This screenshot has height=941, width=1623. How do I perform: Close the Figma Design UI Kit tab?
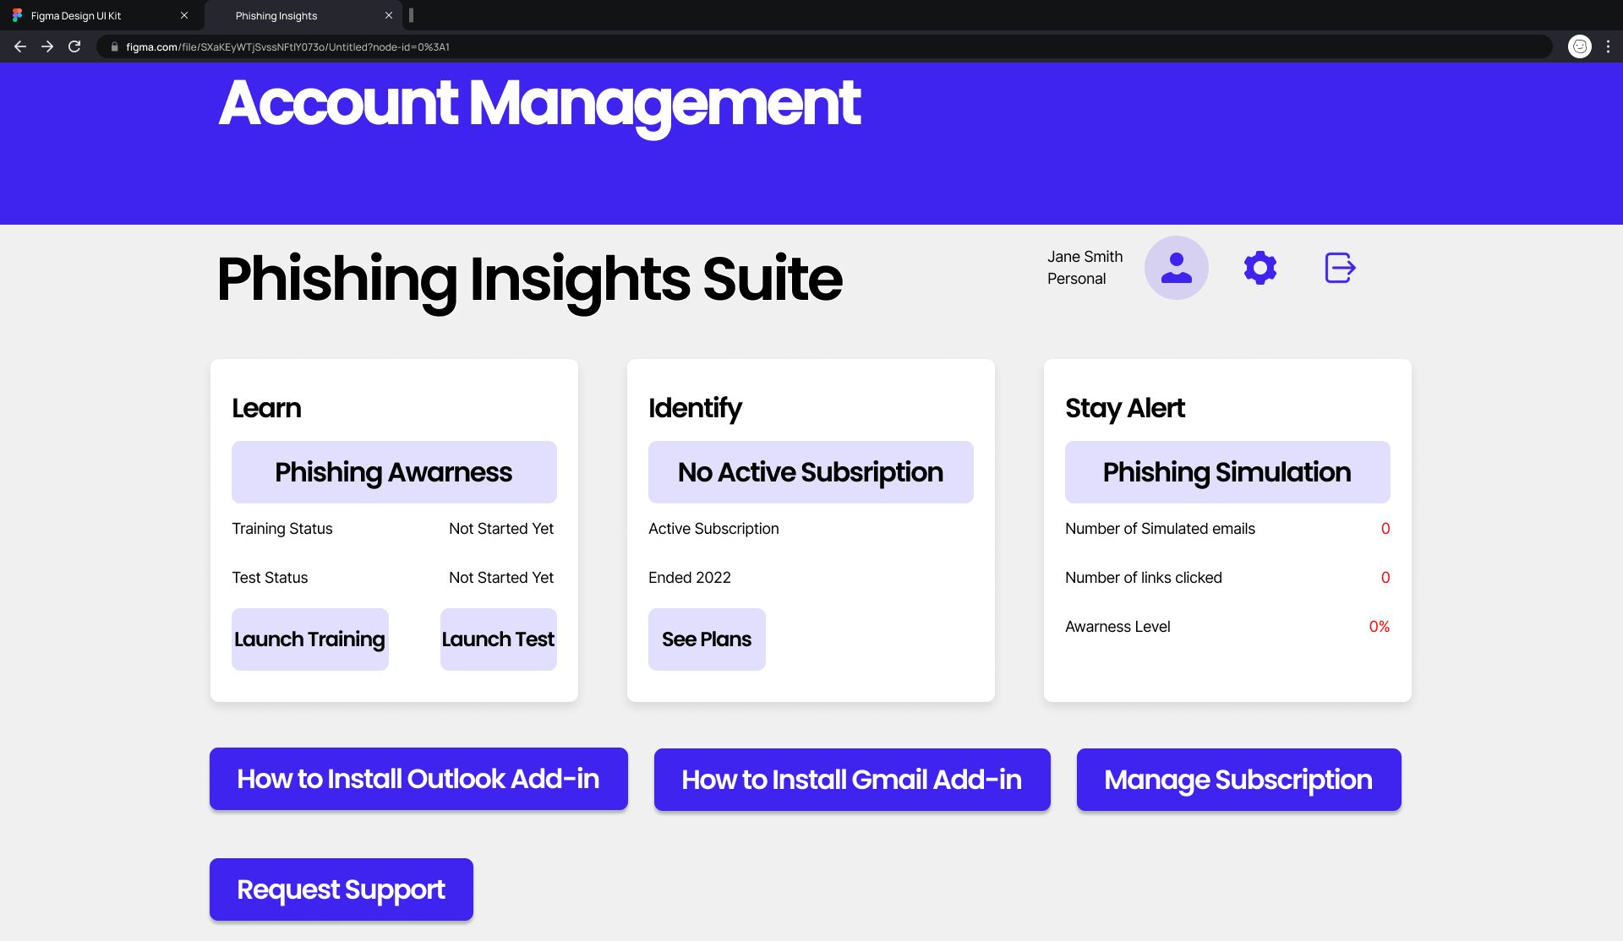click(184, 15)
